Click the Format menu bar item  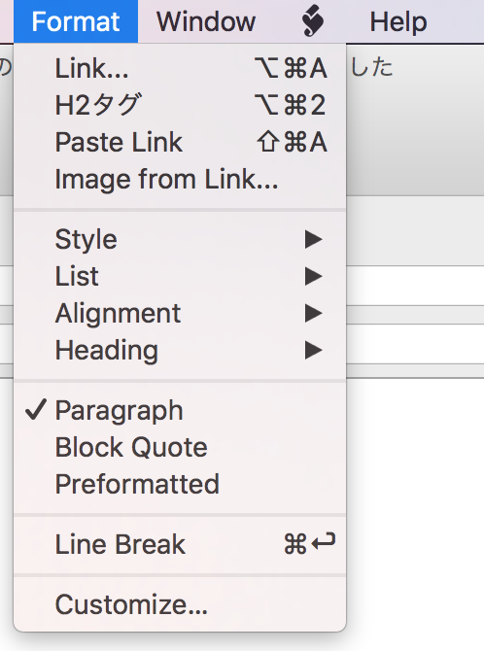click(76, 21)
